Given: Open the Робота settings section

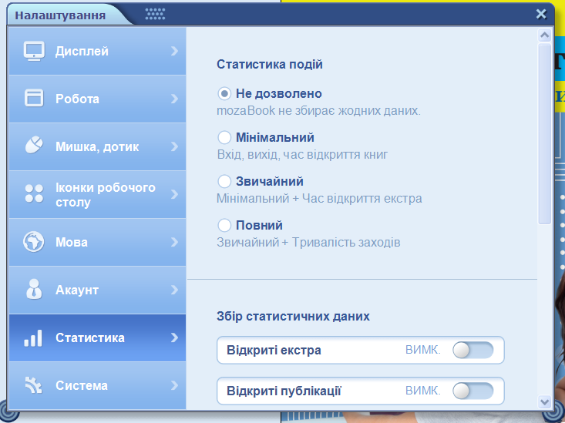Looking at the screenshot, I should pos(97,99).
